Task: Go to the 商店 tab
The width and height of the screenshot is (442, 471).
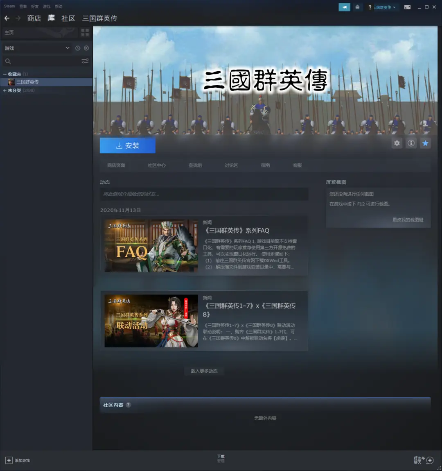Action: [x=34, y=18]
